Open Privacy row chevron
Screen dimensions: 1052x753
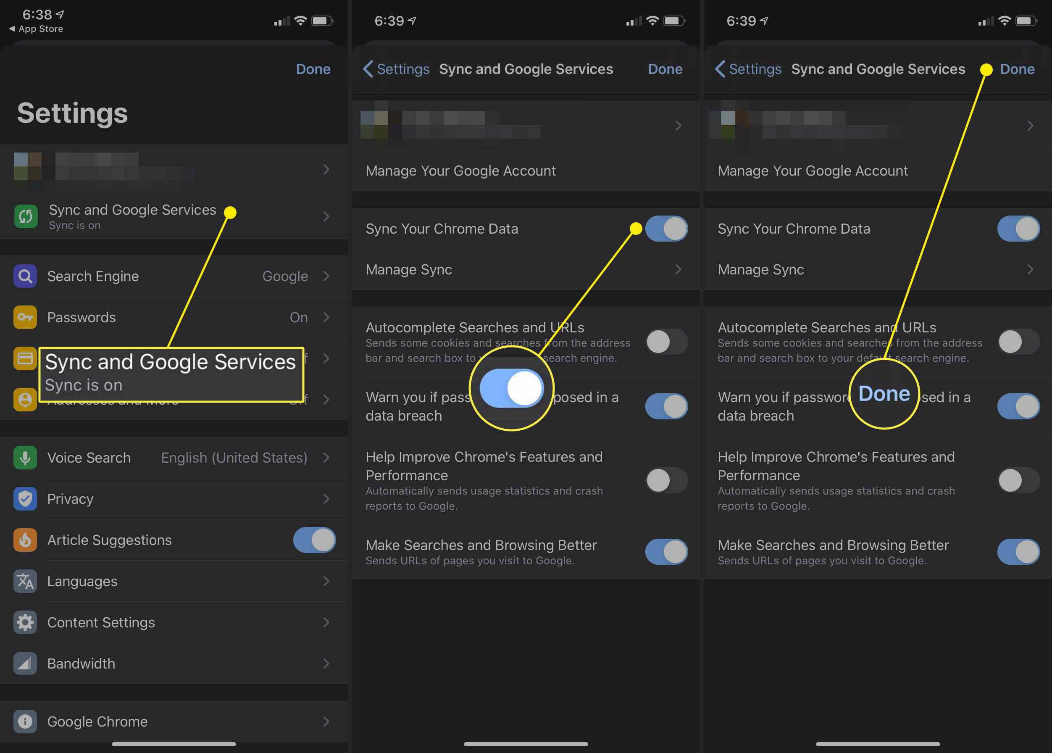pyautogui.click(x=326, y=499)
